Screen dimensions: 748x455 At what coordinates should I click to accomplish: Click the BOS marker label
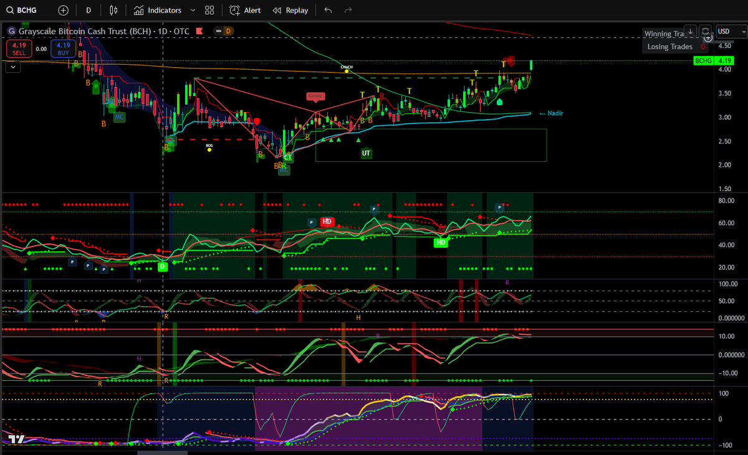tap(209, 145)
